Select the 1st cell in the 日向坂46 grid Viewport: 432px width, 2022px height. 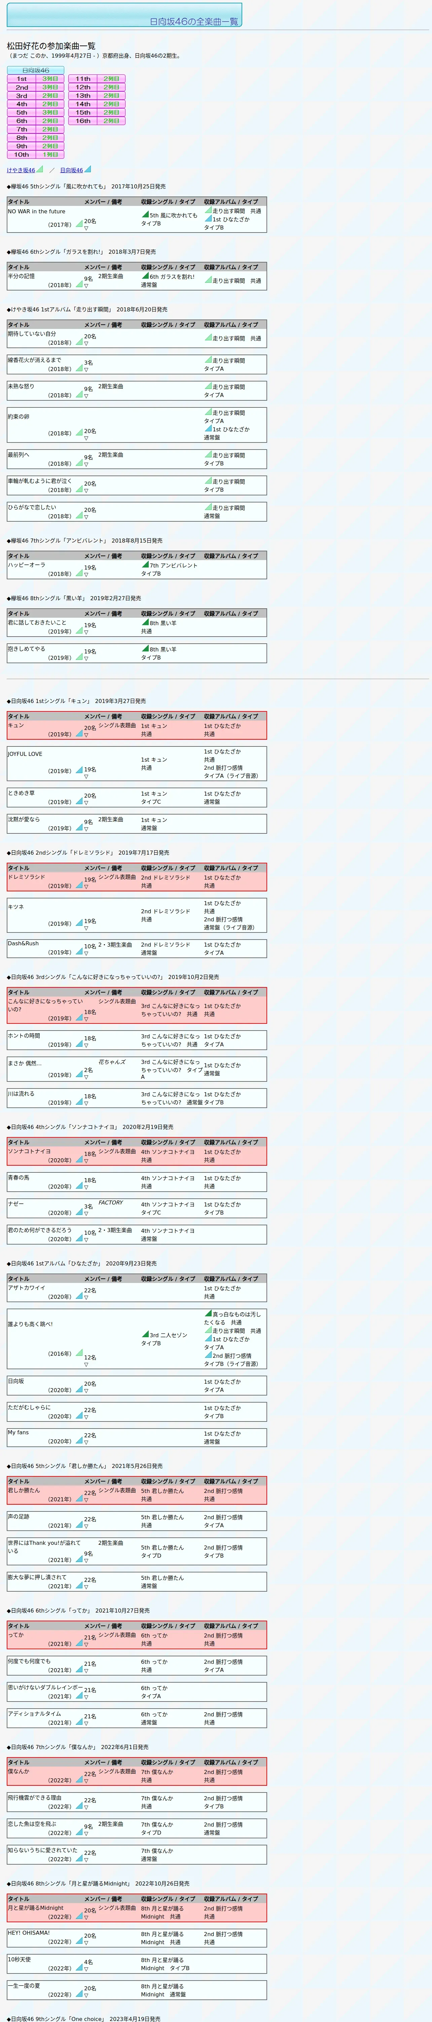pyautogui.click(x=22, y=79)
